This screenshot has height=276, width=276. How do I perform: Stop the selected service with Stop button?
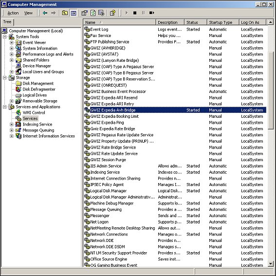pyautogui.click(x=135, y=13)
